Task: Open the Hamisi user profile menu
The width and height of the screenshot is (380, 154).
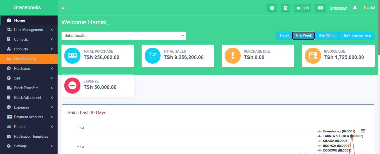Action: [369, 8]
